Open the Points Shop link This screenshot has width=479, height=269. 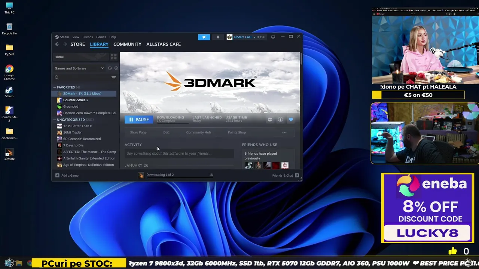237,133
